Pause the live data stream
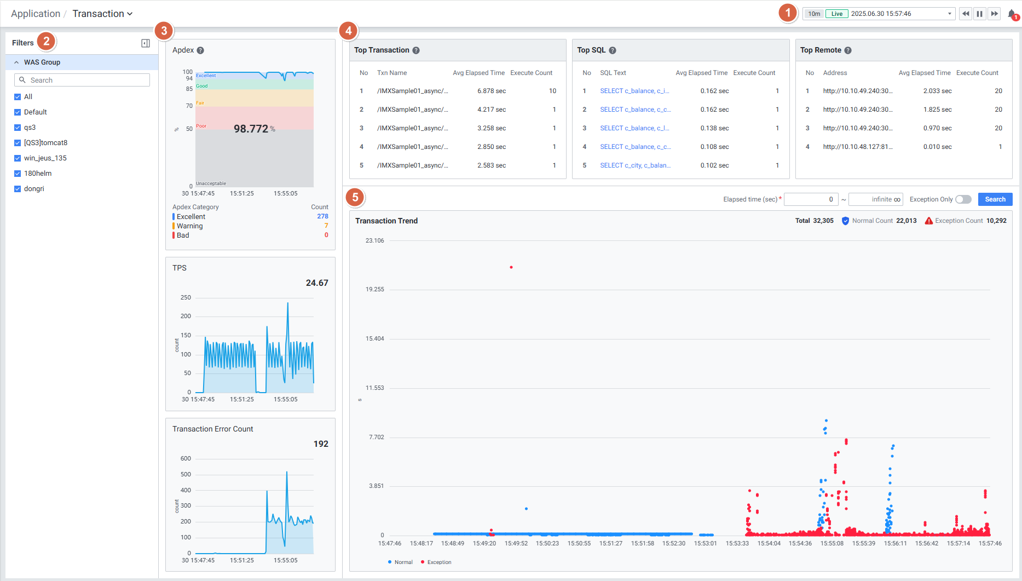 (x=980, y=14)
